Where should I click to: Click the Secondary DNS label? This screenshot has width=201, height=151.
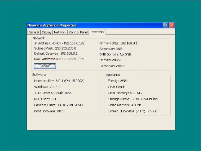coord(111,49)
